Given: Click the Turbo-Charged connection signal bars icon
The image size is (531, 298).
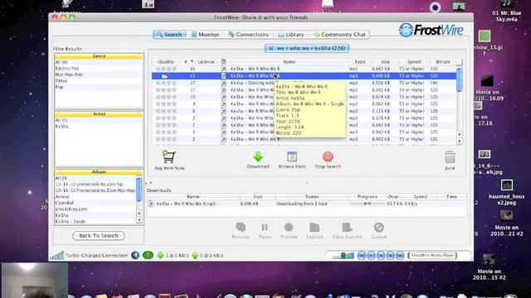Looking at the screenshot, I should tap(57, 256).
